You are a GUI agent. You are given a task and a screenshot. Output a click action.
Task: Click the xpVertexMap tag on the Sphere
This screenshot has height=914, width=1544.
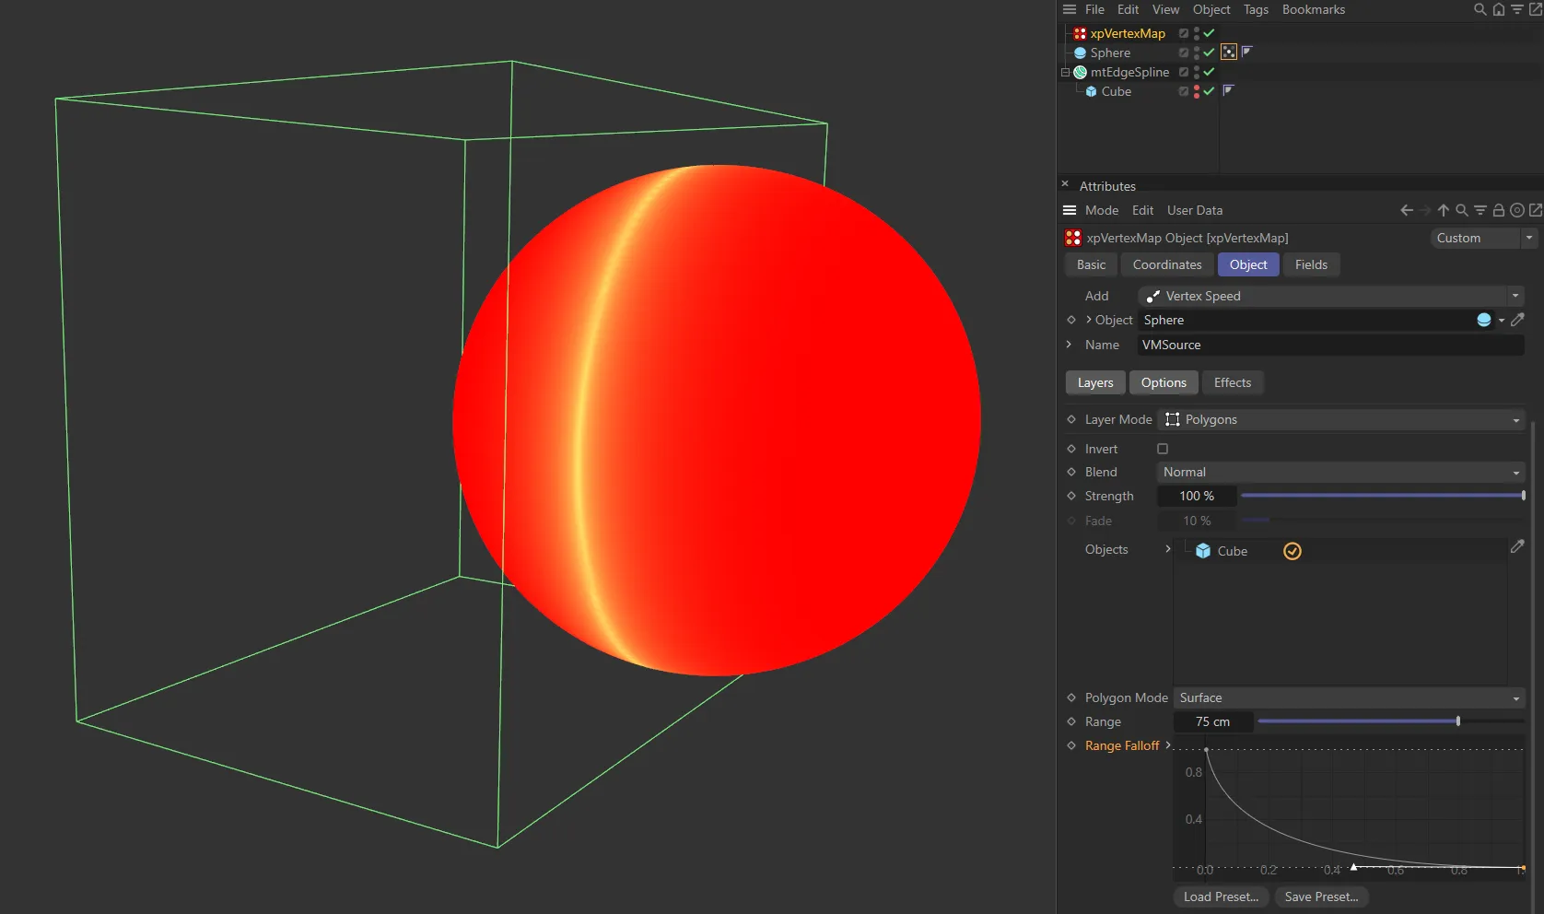tap(1229, 52)
